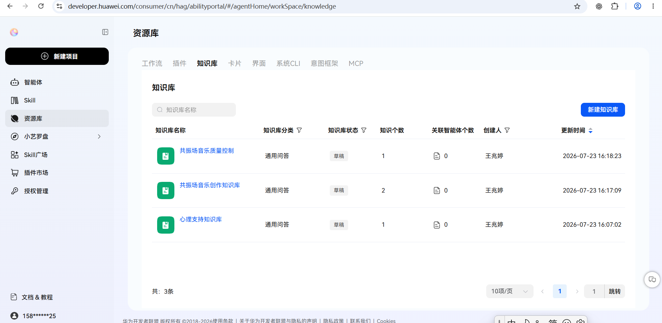Open the 创建人 filter icon
The height and width of the screenshot is (323, 662).
(507, 130)
